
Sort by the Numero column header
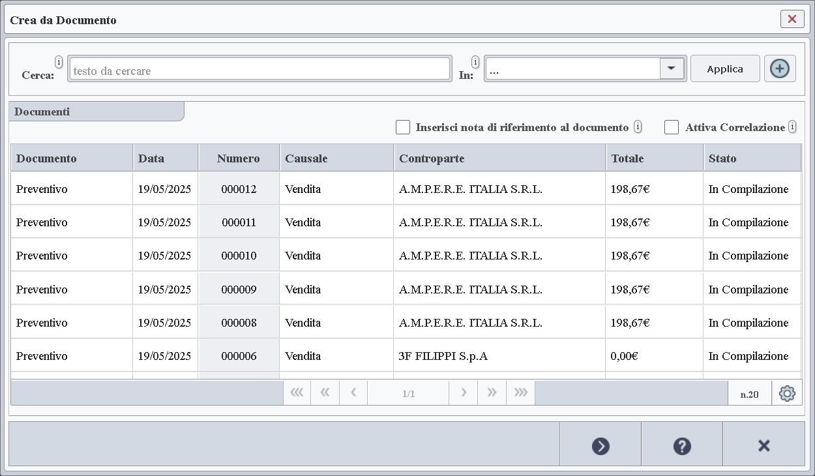tap(239, 158)
